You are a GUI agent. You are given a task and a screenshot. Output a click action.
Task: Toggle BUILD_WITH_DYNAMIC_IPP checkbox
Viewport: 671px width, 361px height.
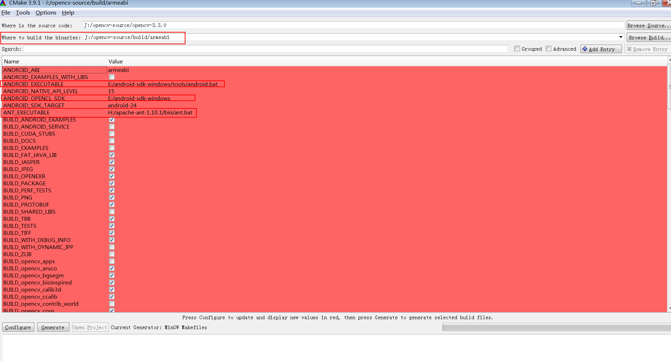coord(112,247)
